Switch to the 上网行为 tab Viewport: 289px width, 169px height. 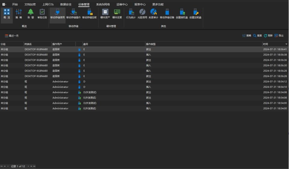(48, 4)
